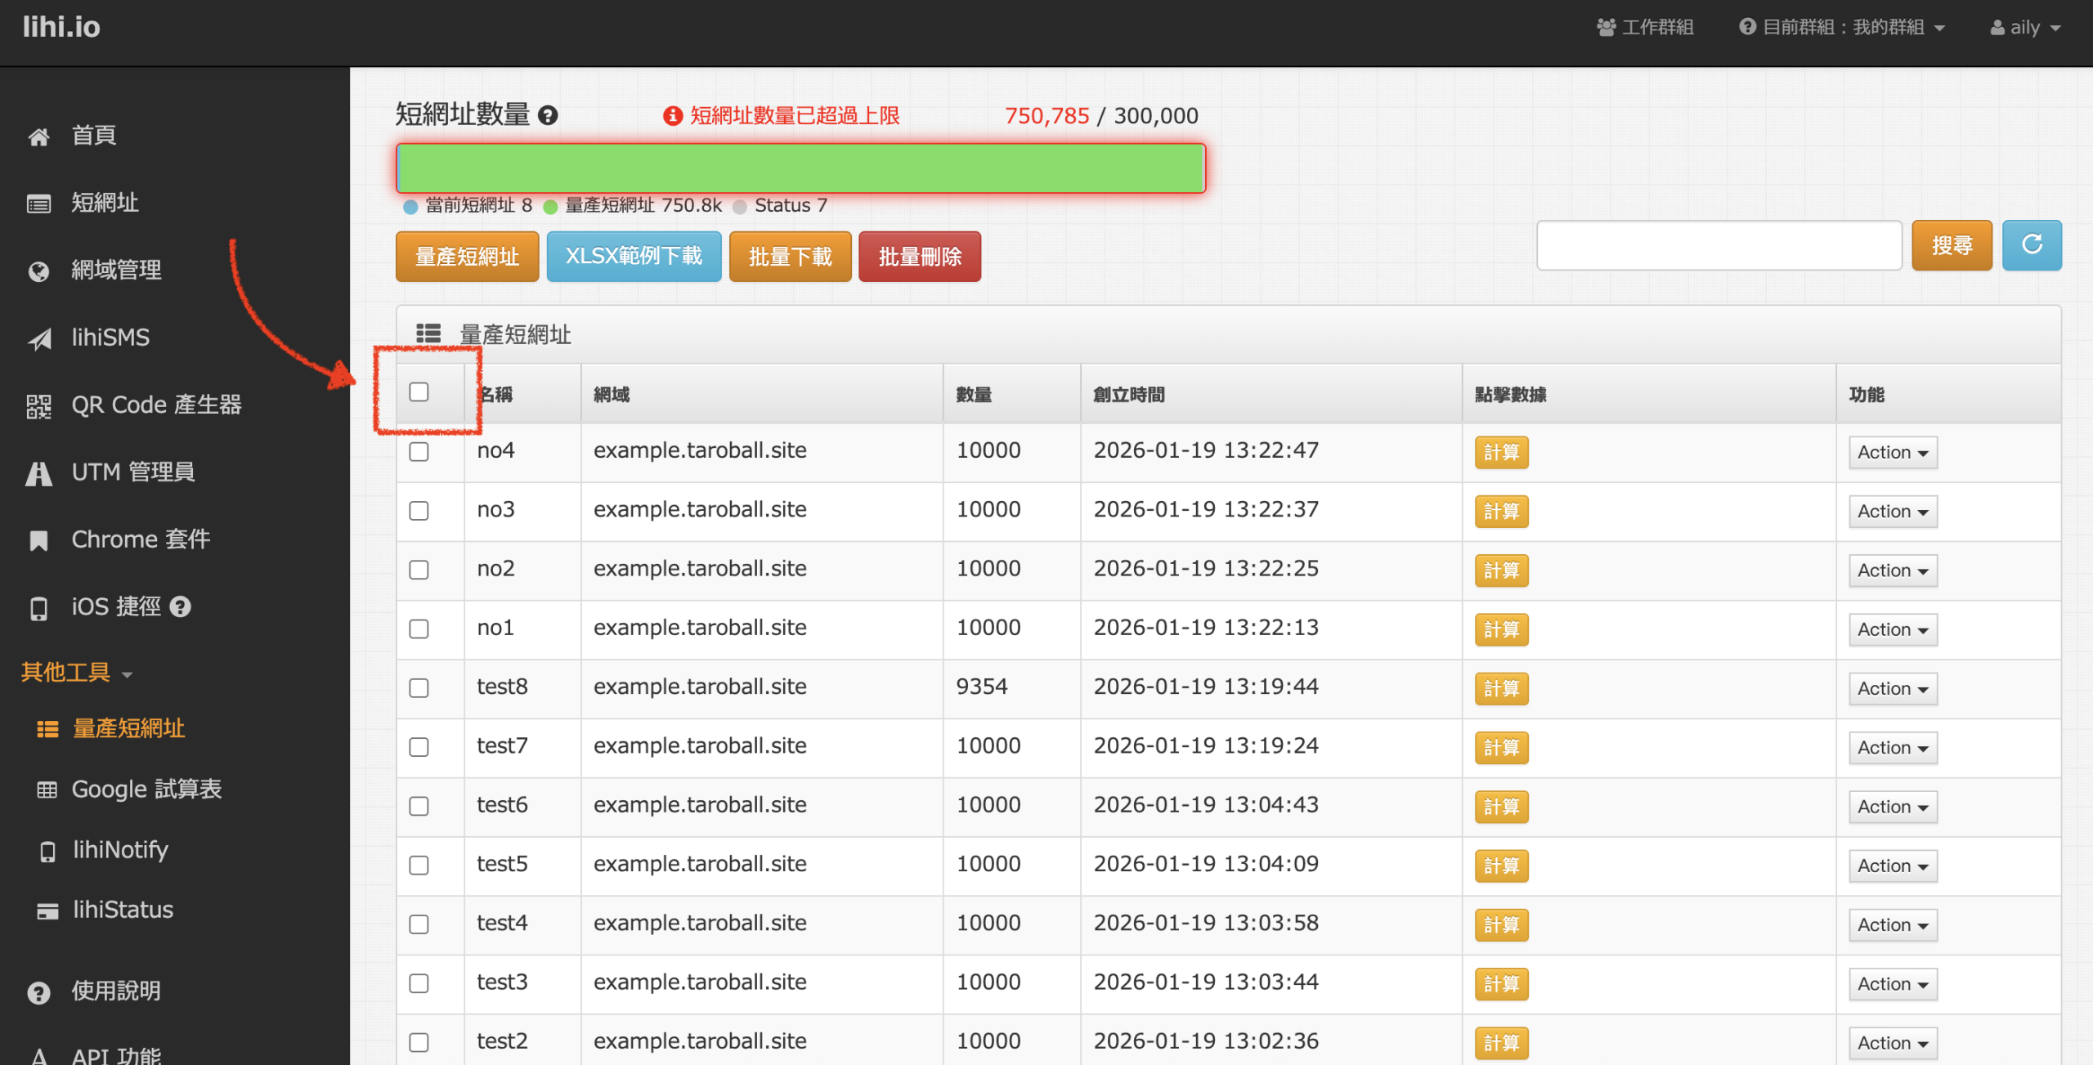Click the refresh icon button beside search
Image resolution: width=2093 pixels, height=1065 pixels.
pos(2031,245)
